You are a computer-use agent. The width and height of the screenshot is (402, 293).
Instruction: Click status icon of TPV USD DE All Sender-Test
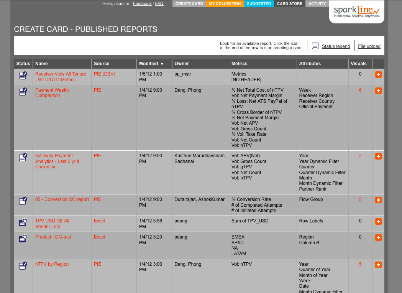[23, 222]
